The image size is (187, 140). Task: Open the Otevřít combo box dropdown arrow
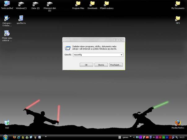(x=122, y=55)
